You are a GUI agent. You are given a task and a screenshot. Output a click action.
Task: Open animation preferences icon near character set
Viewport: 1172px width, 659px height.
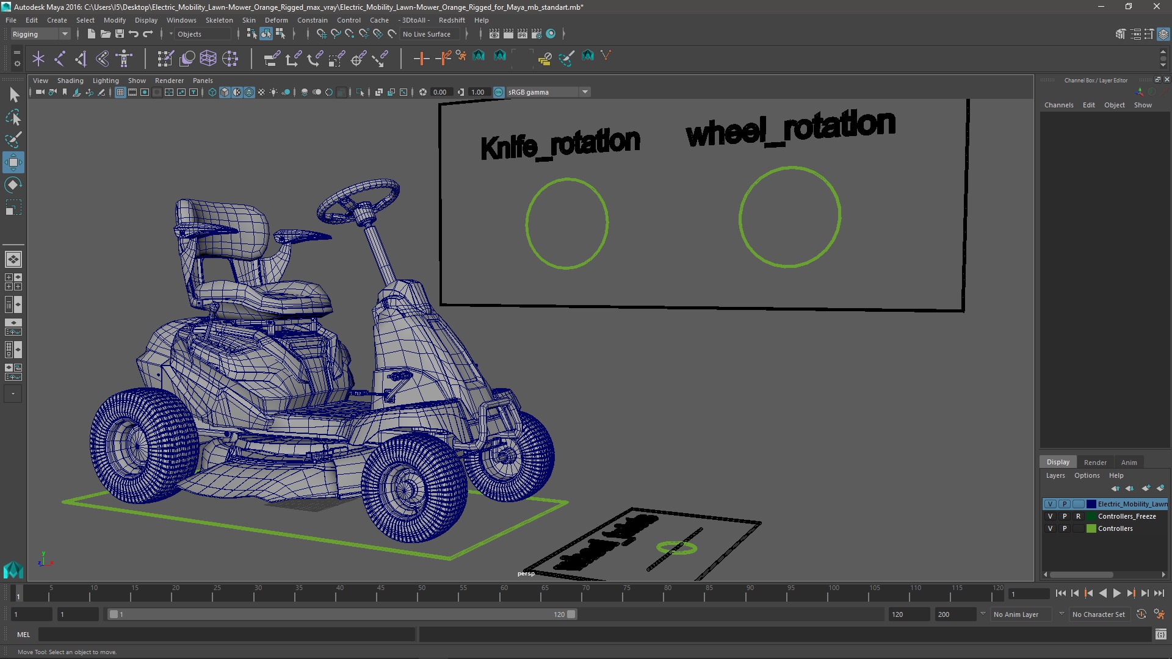(1159, 614)
